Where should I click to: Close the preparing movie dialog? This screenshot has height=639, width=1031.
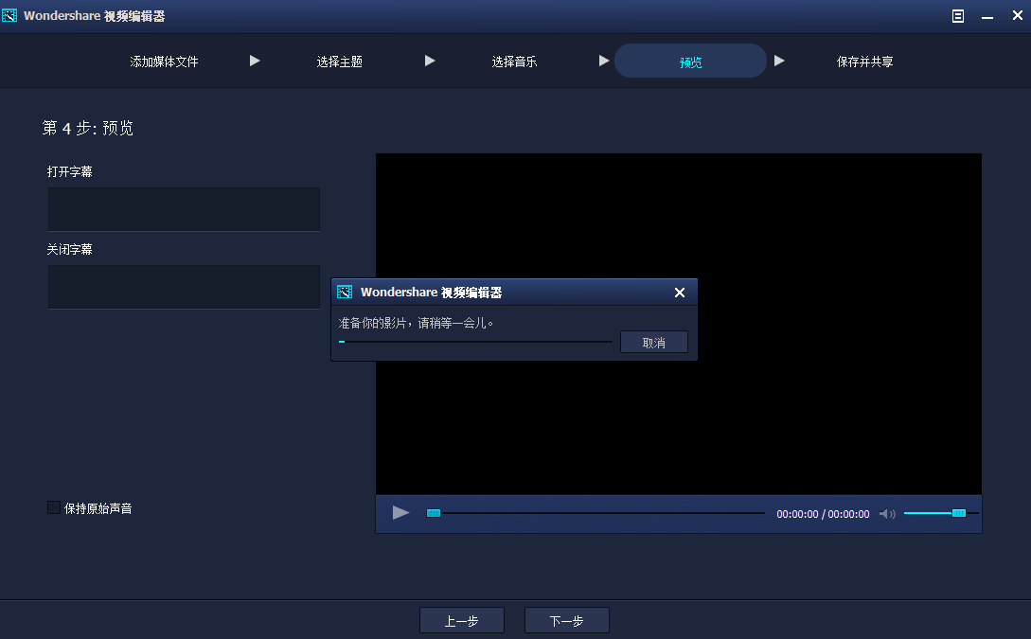click(x=680, y=293)
